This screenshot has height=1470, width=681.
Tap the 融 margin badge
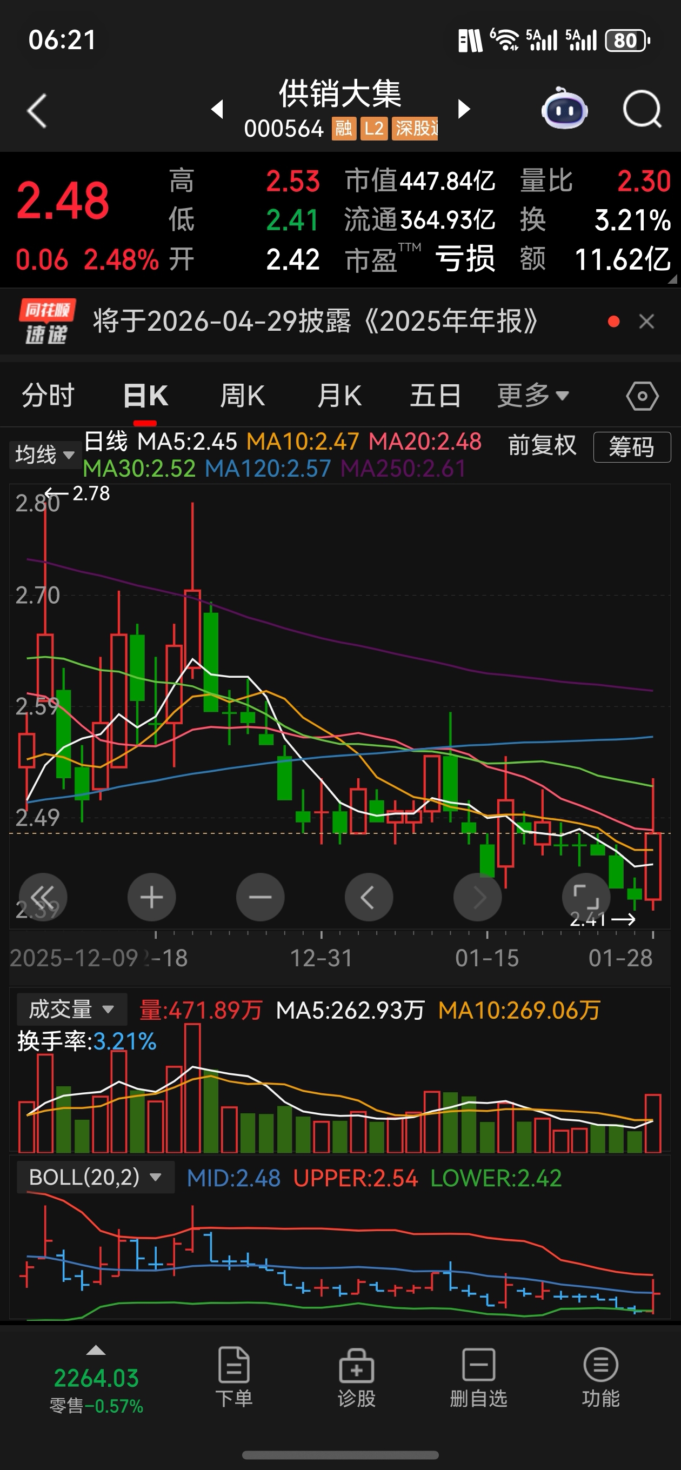pos(344,129)
